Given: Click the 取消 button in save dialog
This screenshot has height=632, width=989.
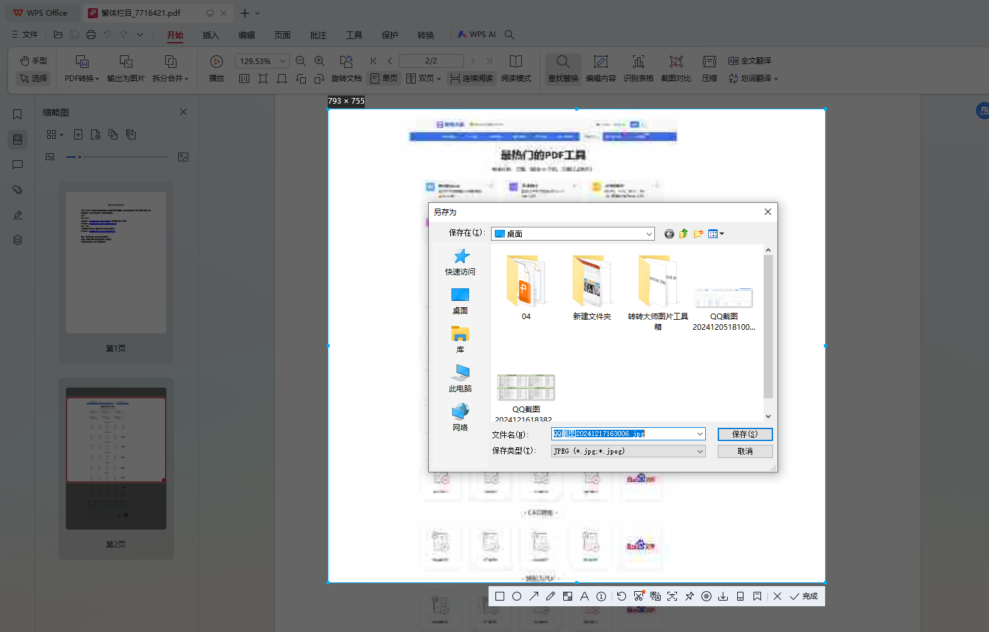Looking at the screenshot, I should pyautogui.click(x=745, y=451).
